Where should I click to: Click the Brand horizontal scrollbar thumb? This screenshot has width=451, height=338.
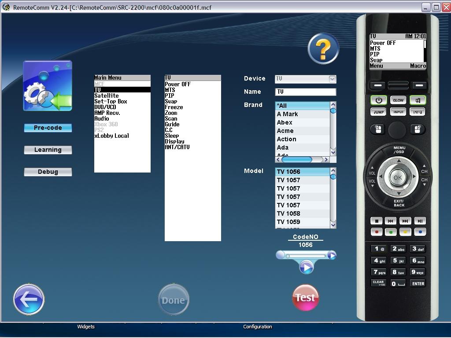[x=297, y=159]
